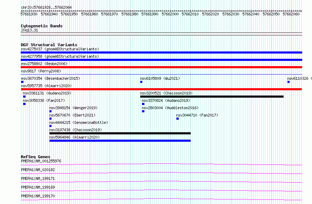Open the PMEPA1|NM_020182 gene label
Viewport: 312px width, 204px height.
tap(38, 170)
